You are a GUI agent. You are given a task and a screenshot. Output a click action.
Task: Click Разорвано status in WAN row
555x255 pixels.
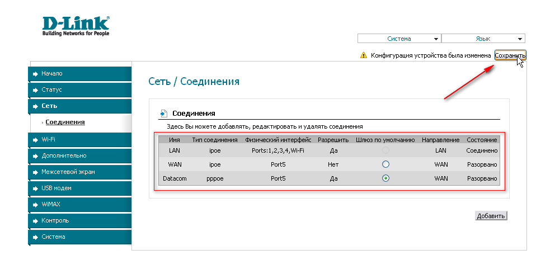coord(482,164)
